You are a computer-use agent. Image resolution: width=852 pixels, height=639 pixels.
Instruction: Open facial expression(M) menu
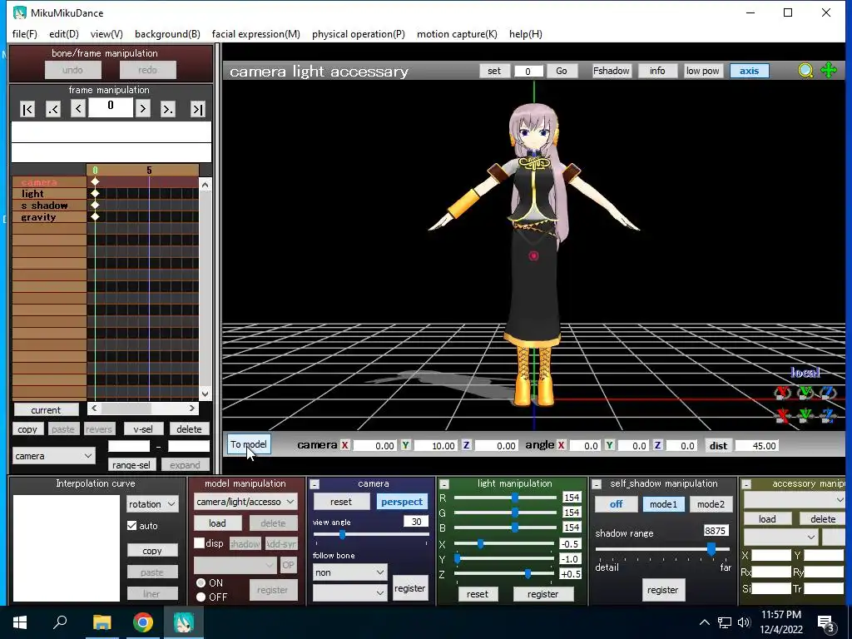click(x=256, y=33)
